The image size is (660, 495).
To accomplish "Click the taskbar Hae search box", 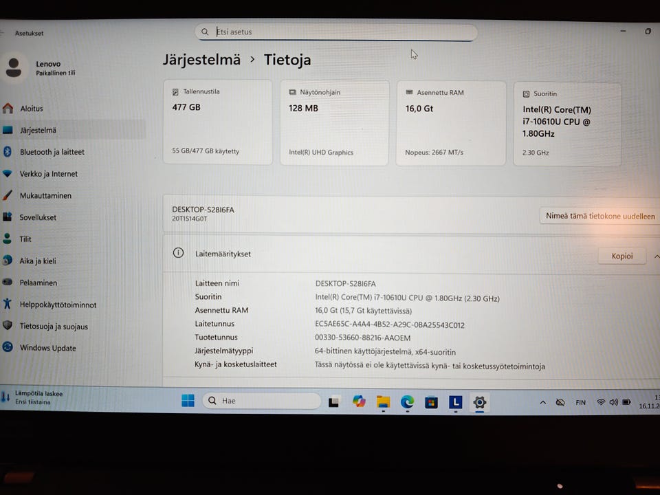I will coord(261,401).
